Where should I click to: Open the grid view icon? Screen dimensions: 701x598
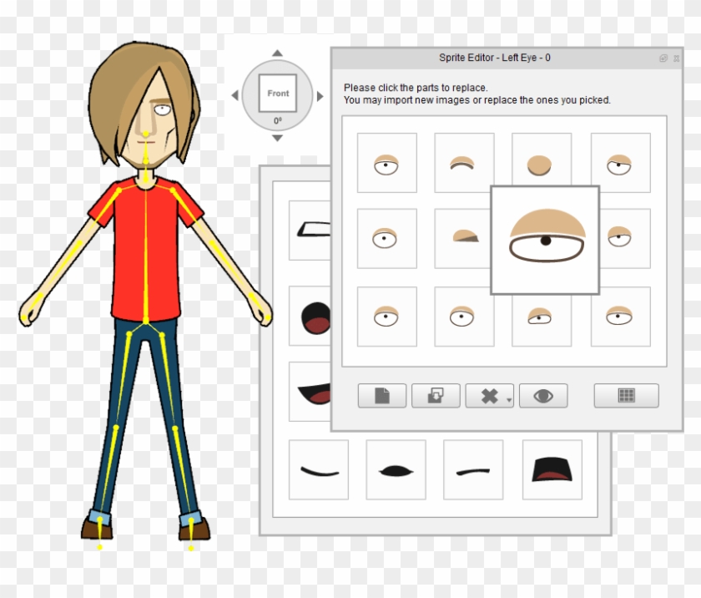tap(624, 395)
